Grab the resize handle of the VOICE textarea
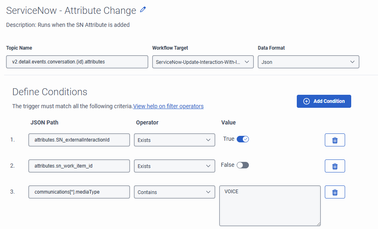Screen dimensions: 378x229 [x=318, y=224]
